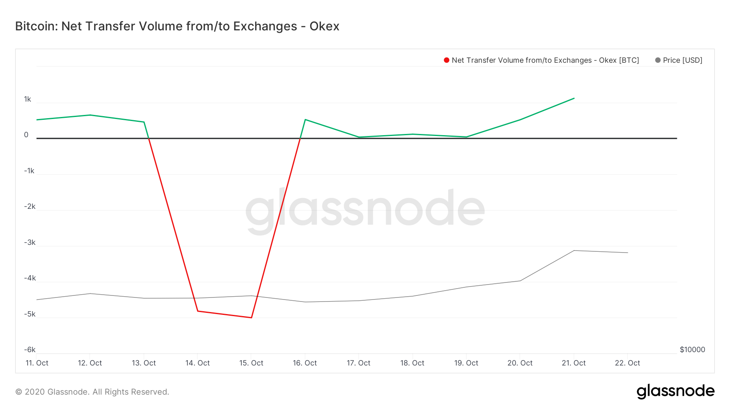Click the $10000 price axis label
The image size is (730, 410).
point(692,350)
